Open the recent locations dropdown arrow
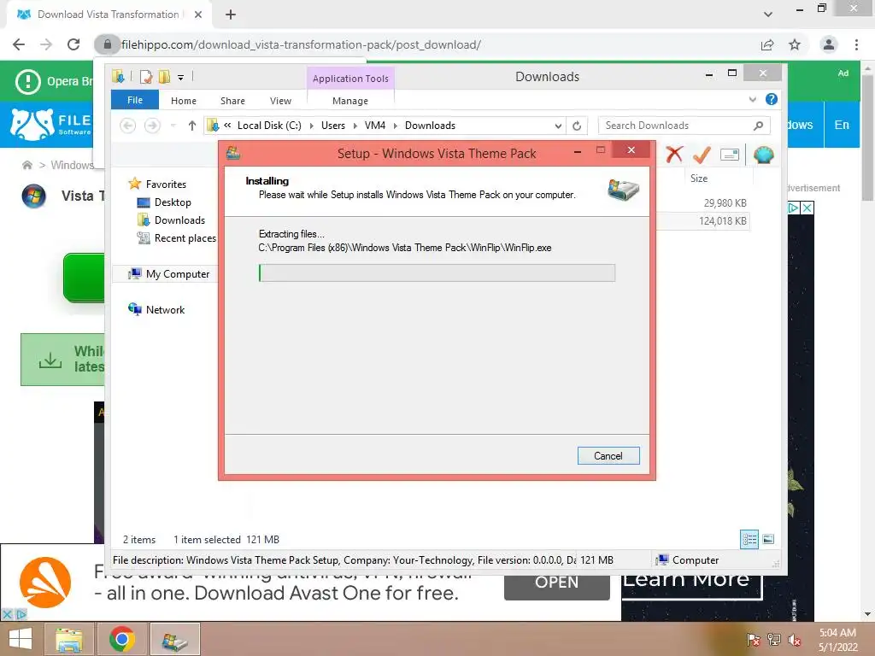Screen dimensions: 875x656 pos(173,126)
